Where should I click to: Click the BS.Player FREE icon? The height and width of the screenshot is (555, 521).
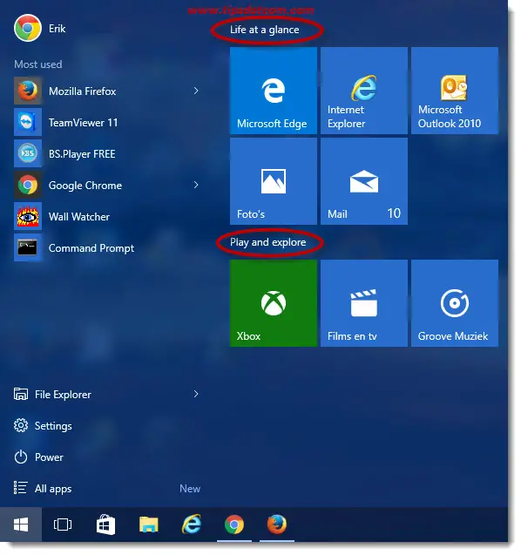(x=28, y=153)
